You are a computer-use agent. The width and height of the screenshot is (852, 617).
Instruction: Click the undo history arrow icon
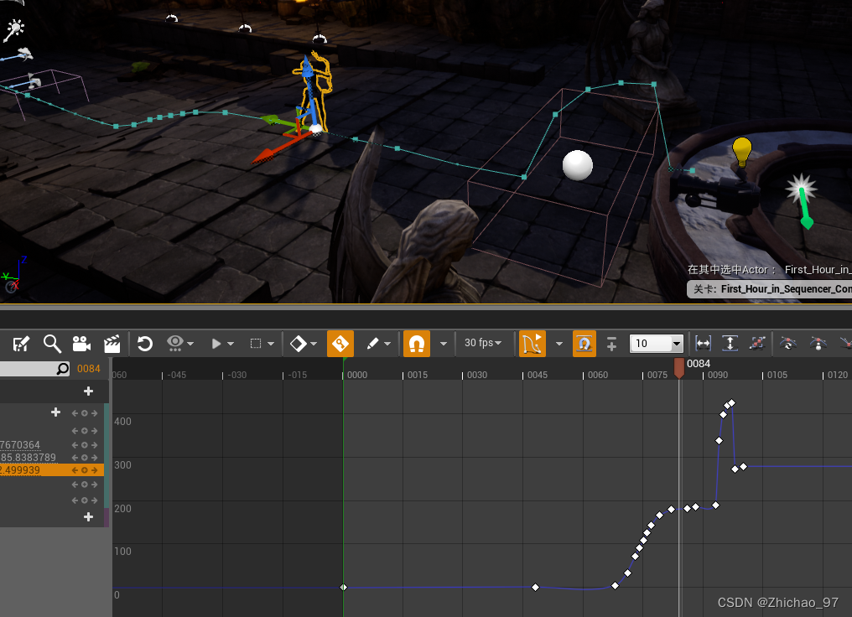click(x=143, y=343)
